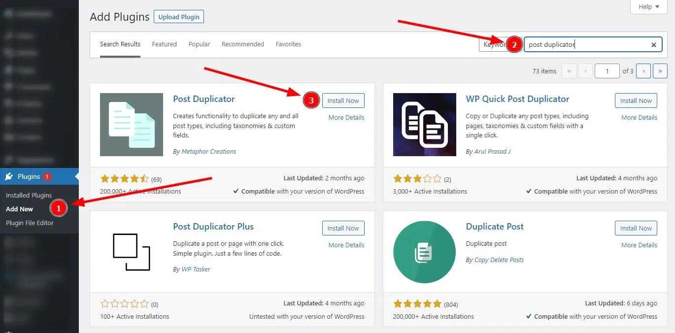
Task: Click the Plugins update count badge
Action: tap(47, 176)
